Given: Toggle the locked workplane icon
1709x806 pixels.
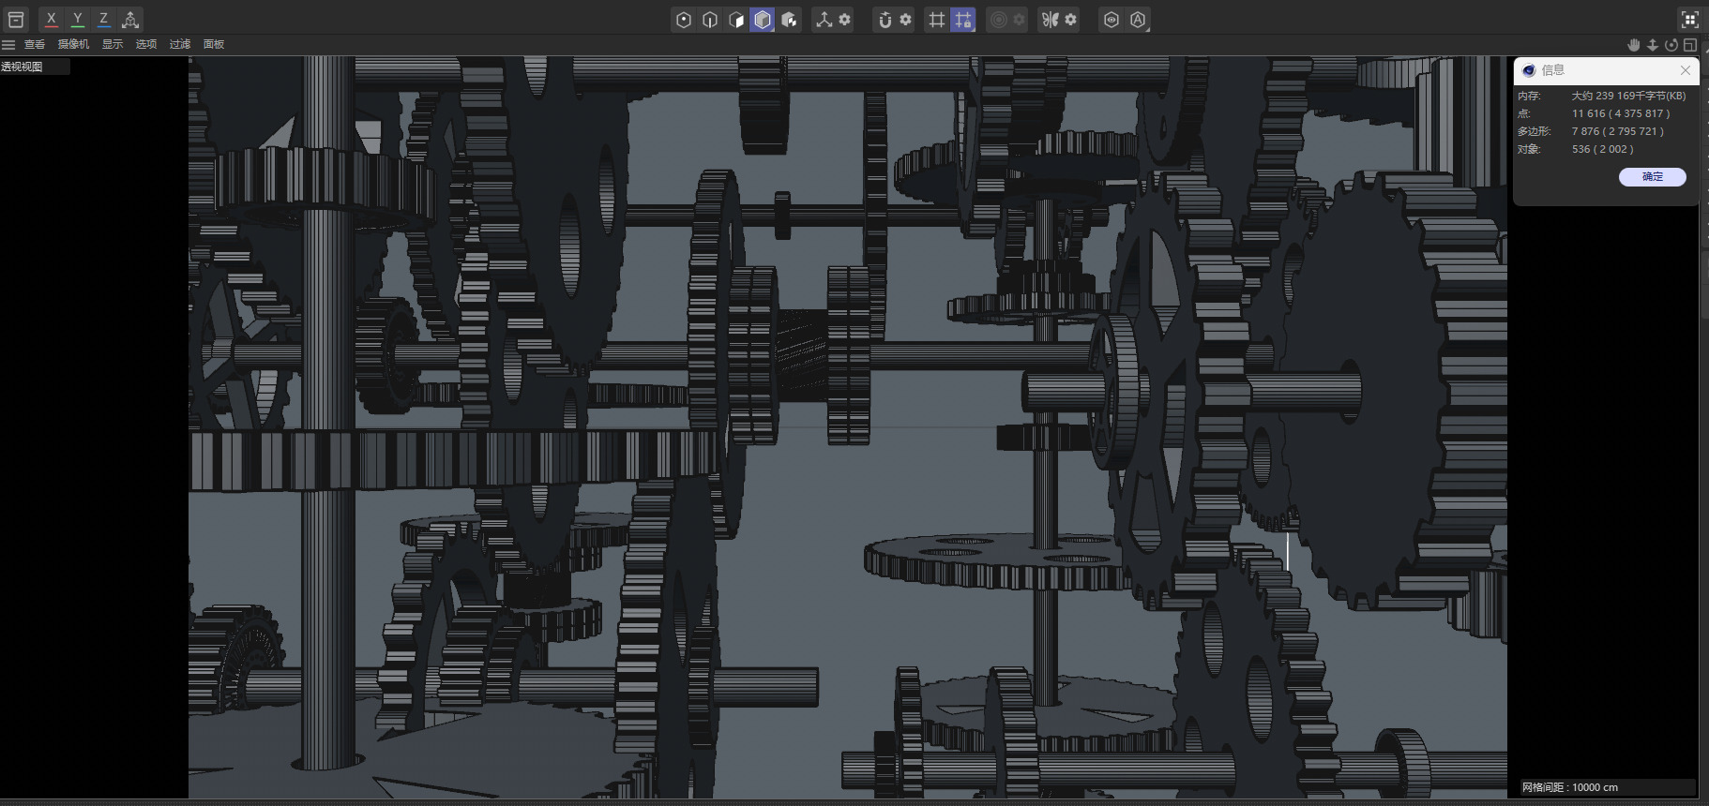Looking at the screenshot, I should (x=963, y=20).
